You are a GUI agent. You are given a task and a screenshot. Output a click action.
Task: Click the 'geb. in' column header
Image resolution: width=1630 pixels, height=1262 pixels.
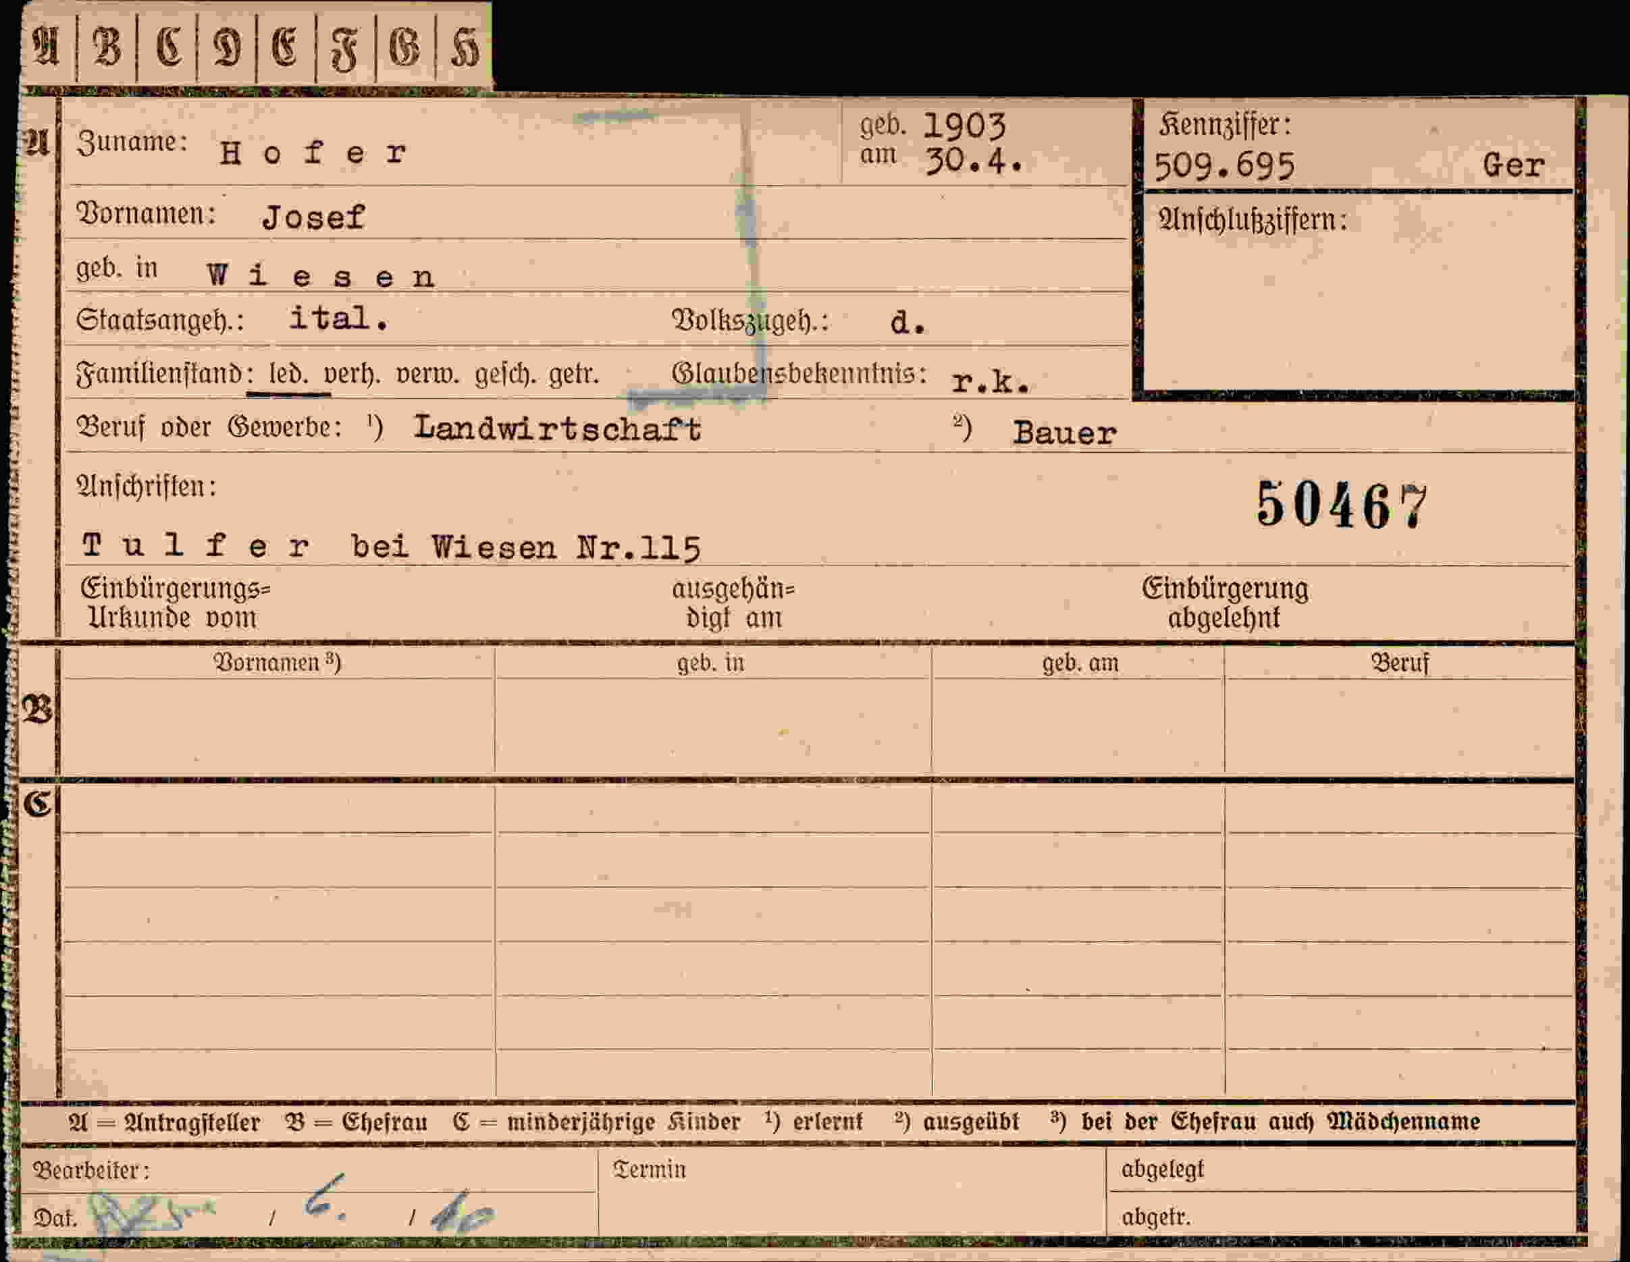tap(710, 664)
